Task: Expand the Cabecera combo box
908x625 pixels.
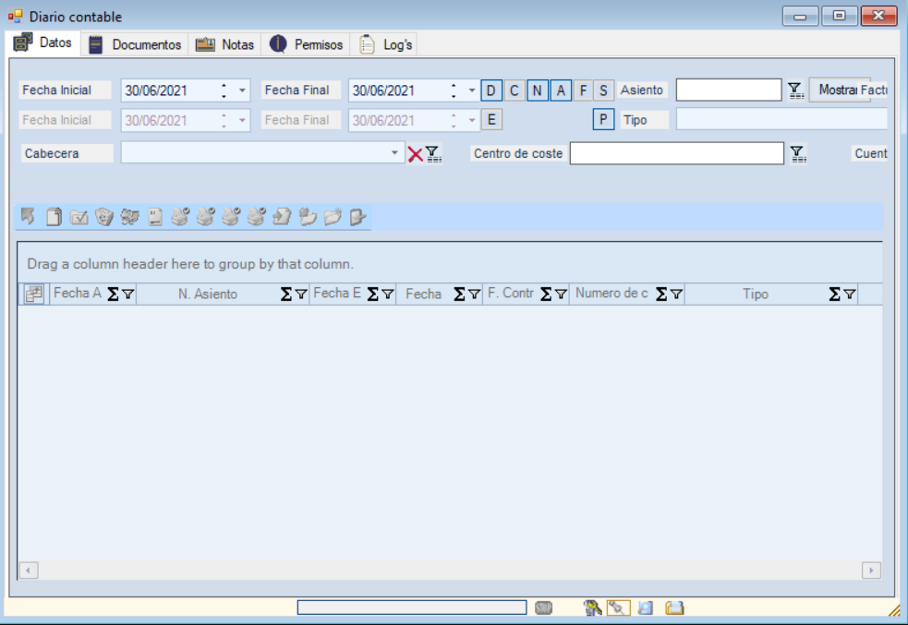Action: click(x=395, y=153)
